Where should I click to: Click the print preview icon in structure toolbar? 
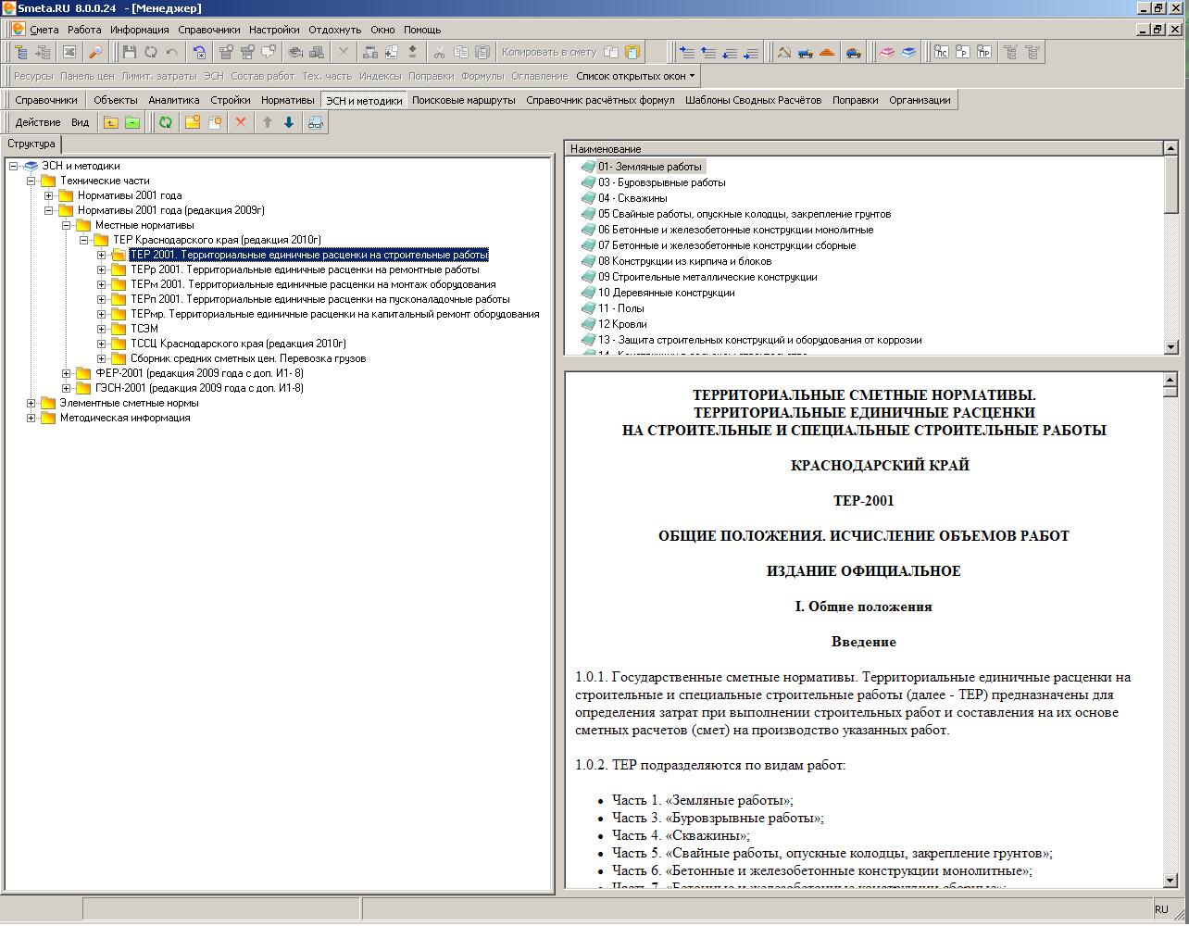[316, 122]
